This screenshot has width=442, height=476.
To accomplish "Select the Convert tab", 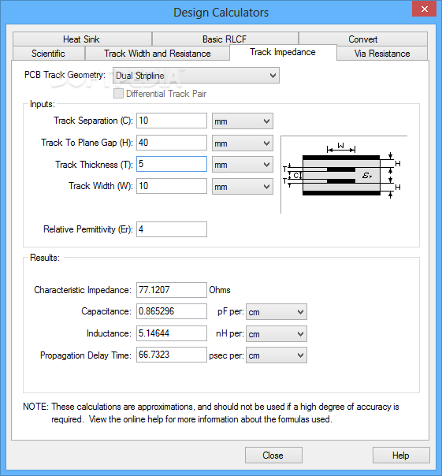I will 363,39.
